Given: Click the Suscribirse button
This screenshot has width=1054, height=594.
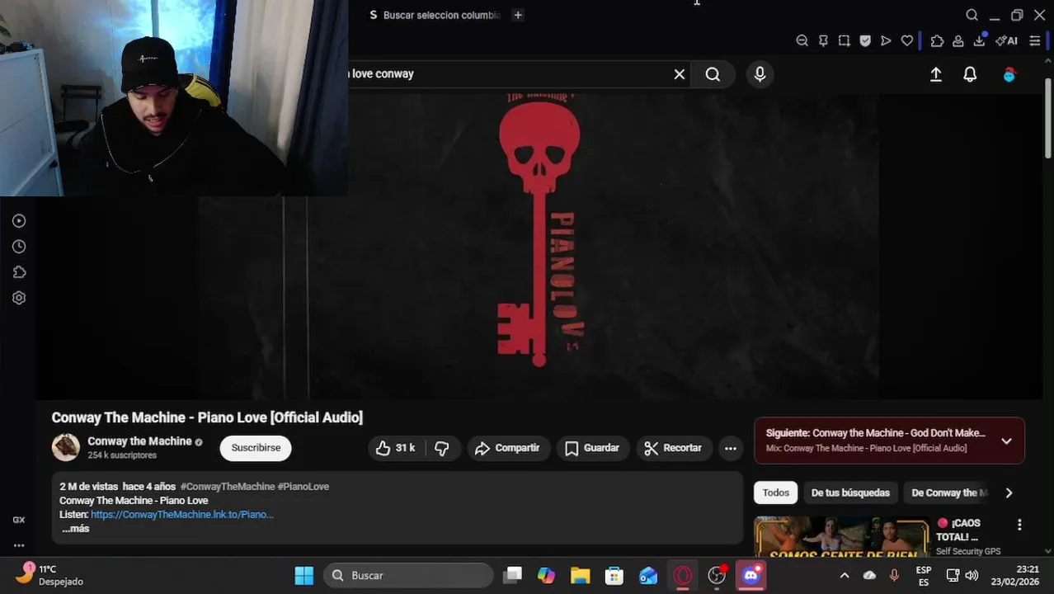Looking at the screenshot, I should coord(256,448).
